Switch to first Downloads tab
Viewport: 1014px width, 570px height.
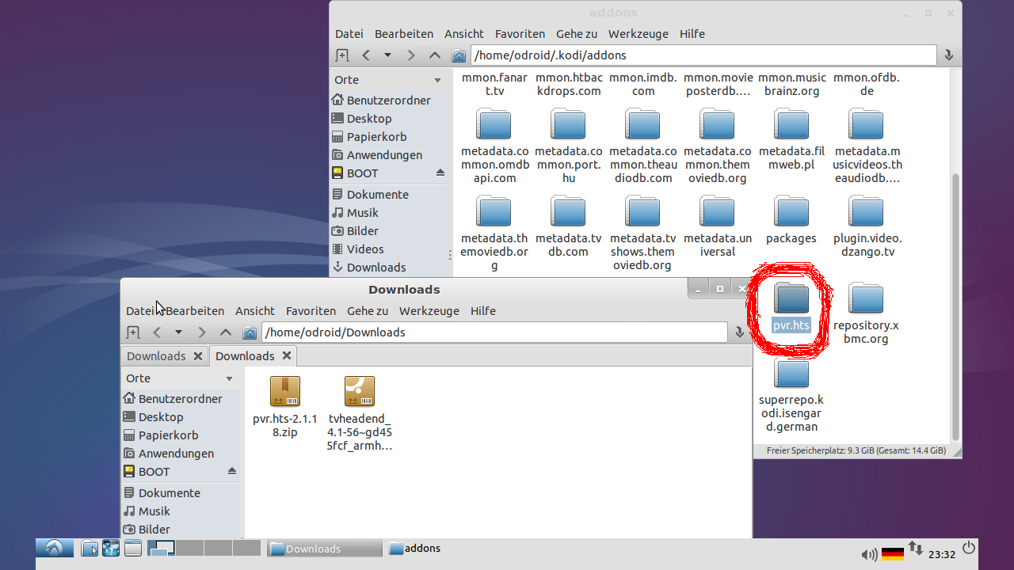[x=156, y=356]
